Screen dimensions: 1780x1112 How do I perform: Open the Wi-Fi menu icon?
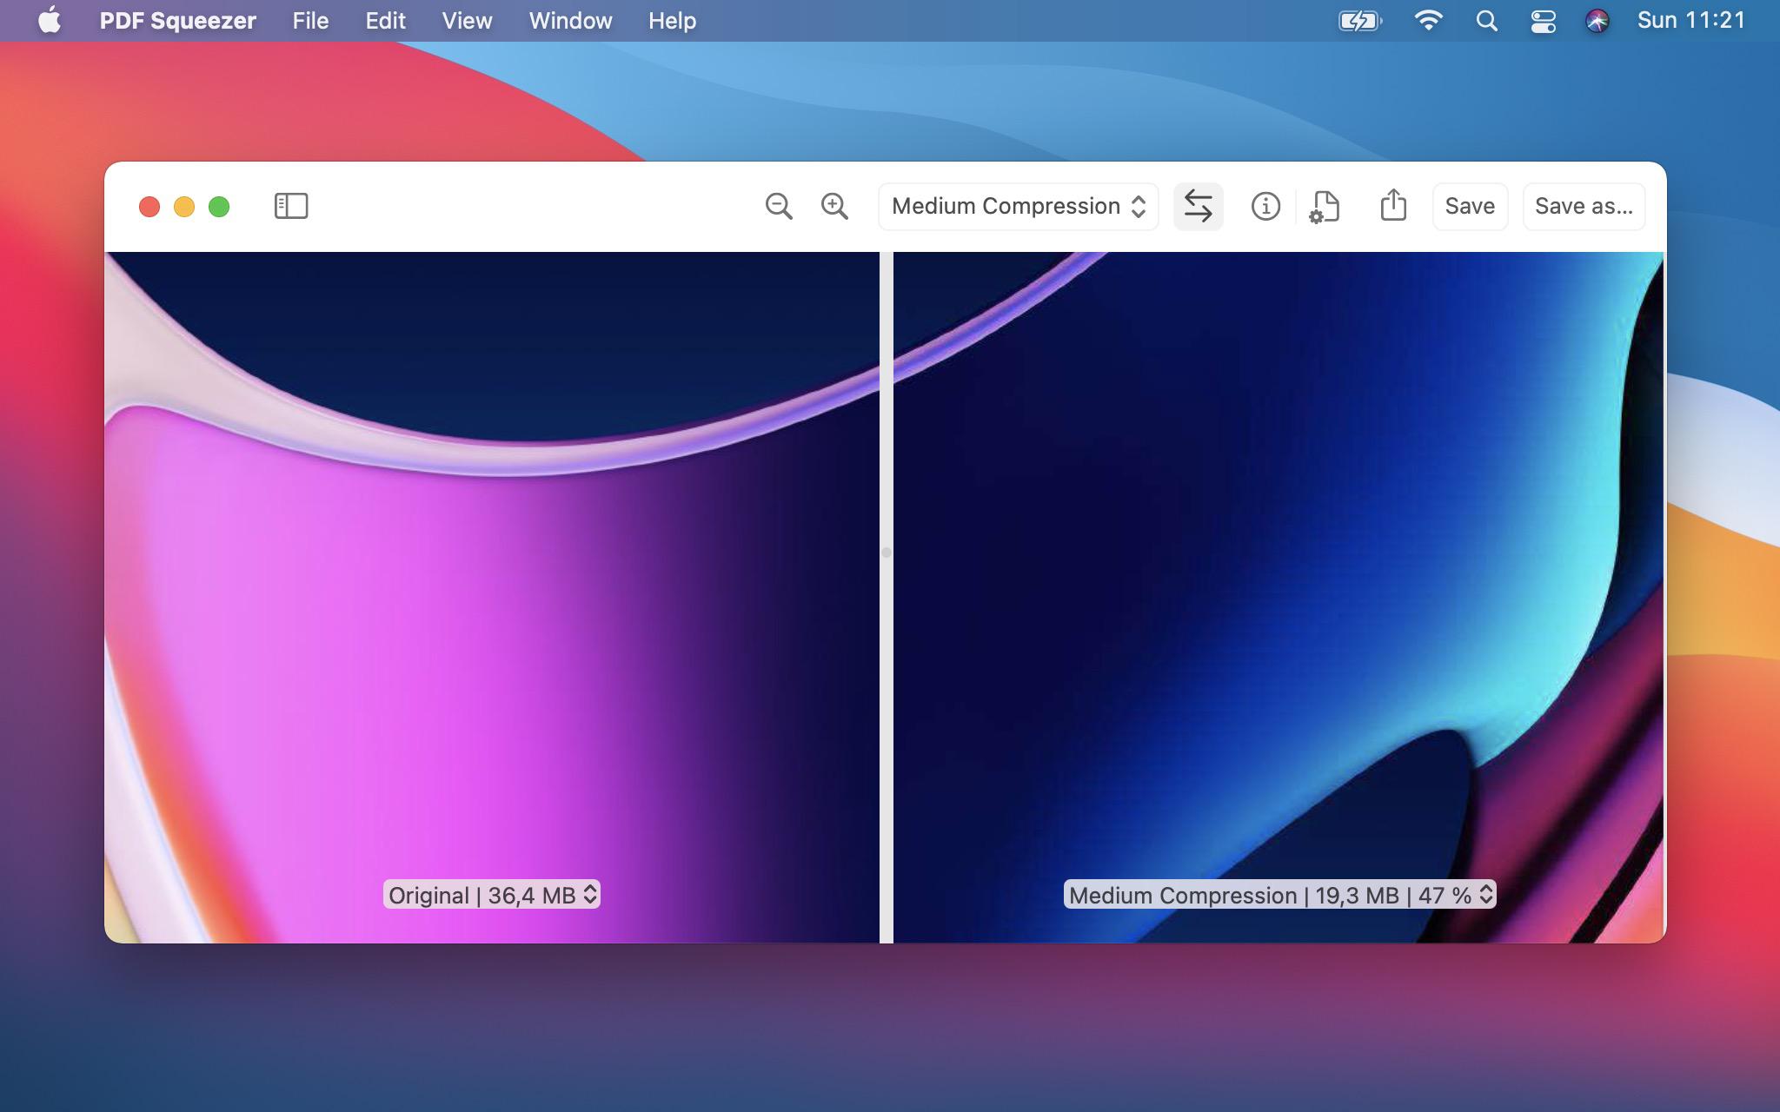[1428, 21]
